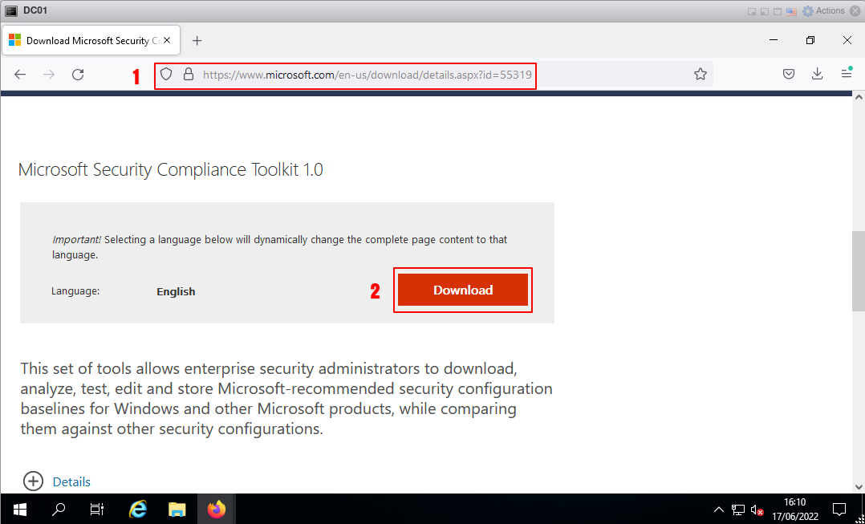The image size is (865, 524).
Task: Open the English language selector
Action: (176, 291)
